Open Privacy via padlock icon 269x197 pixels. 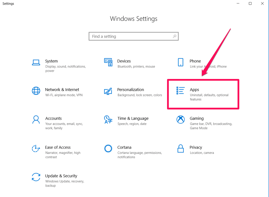click(x=180, y=148)
